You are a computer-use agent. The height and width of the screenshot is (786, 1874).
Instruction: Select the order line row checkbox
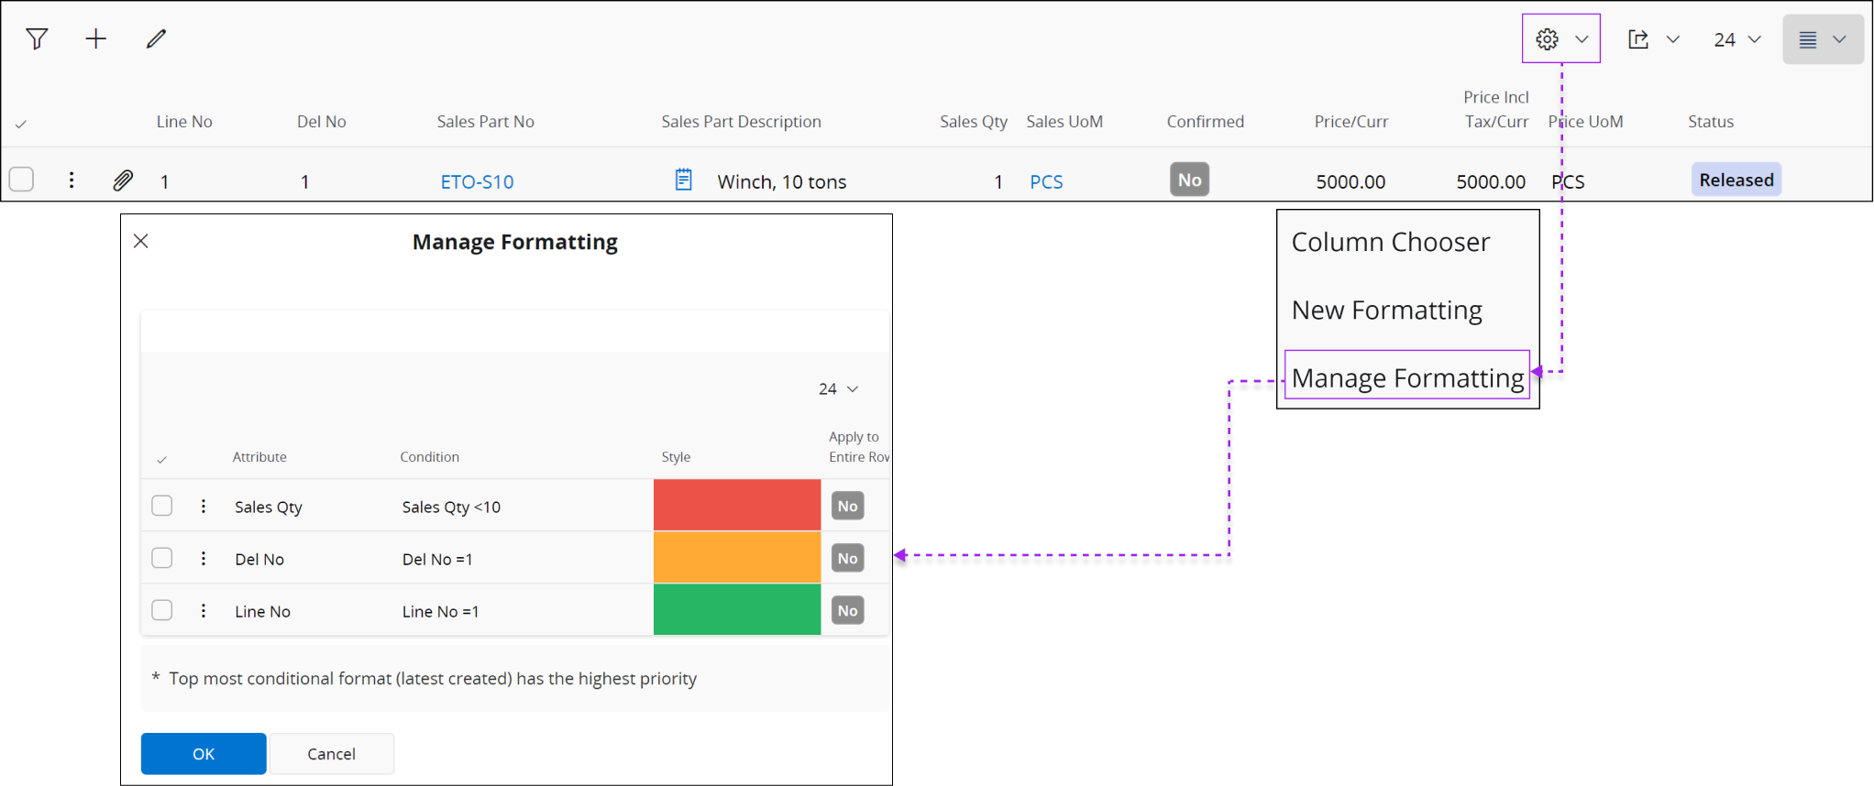coord(22,180)
